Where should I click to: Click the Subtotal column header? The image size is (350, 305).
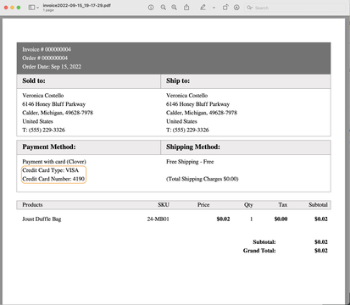(x=318, y=205)
